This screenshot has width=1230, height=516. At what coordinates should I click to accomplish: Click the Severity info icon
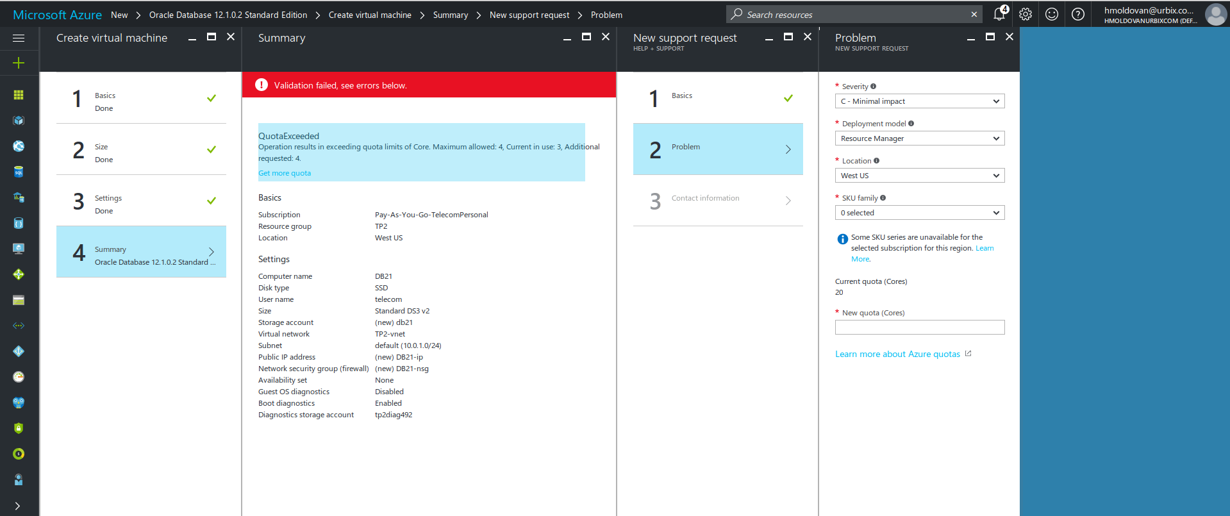click(x=873, y=87)
